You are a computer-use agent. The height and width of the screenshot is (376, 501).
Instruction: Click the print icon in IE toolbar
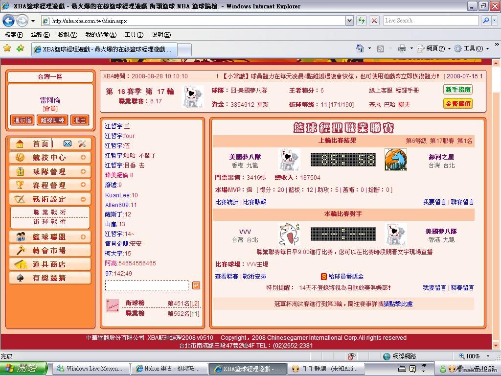[402, 48]
